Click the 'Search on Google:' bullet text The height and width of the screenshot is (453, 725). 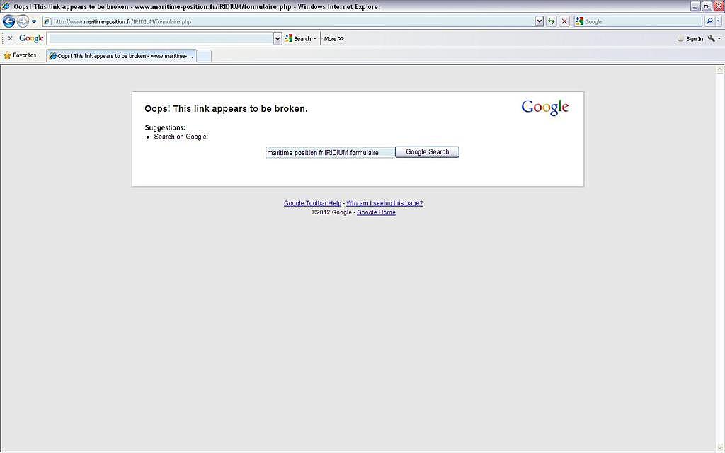(x=181, y=137)
